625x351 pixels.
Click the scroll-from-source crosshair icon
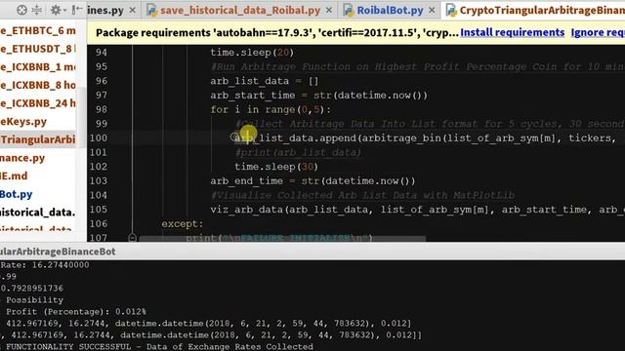click(x=21, y=10)
